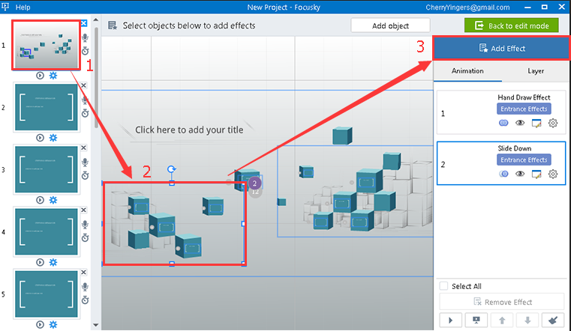The width and height of the screenshot is (571, 331).
Task: Click slide 1 stopwatch timing icon
Action: (85, 50)
